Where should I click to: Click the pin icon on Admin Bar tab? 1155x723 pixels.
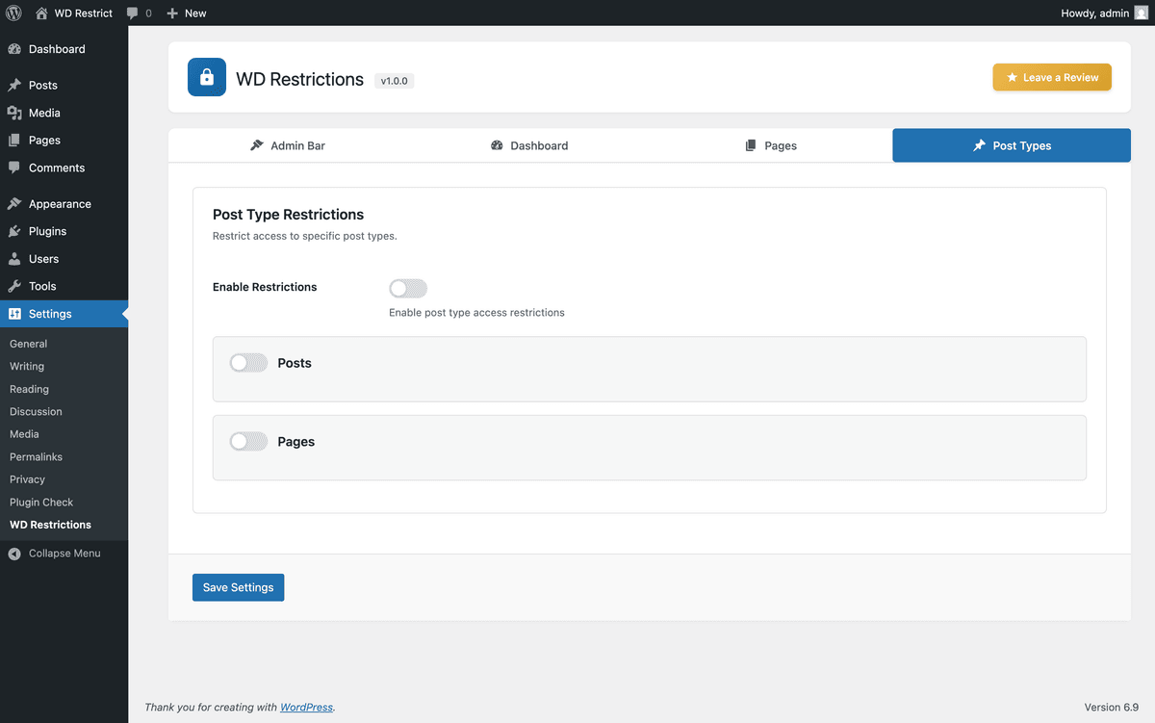point(257,145)
